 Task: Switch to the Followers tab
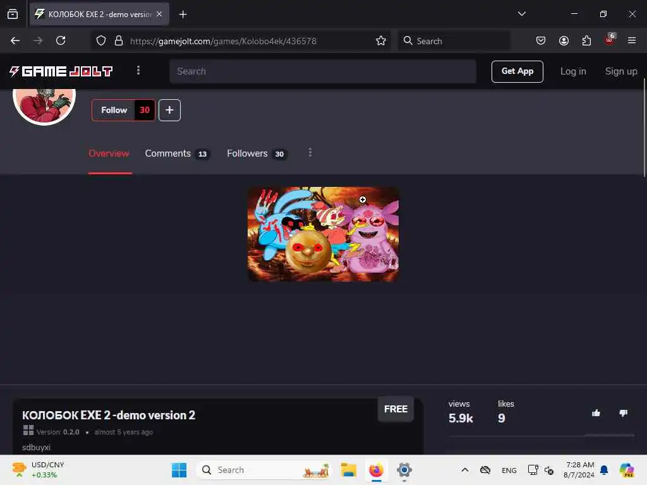(x=257, y=153)
